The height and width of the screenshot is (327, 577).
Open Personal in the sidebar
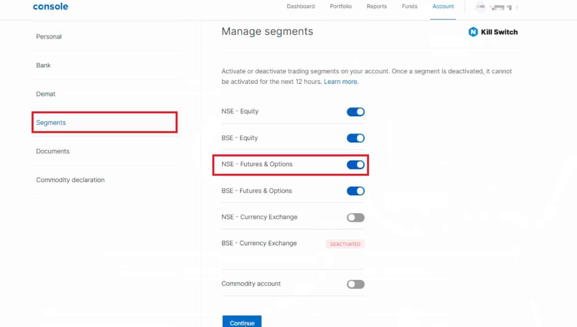107,37
